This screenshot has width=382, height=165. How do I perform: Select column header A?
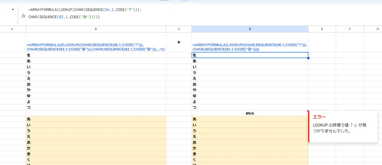click(12, 29)
